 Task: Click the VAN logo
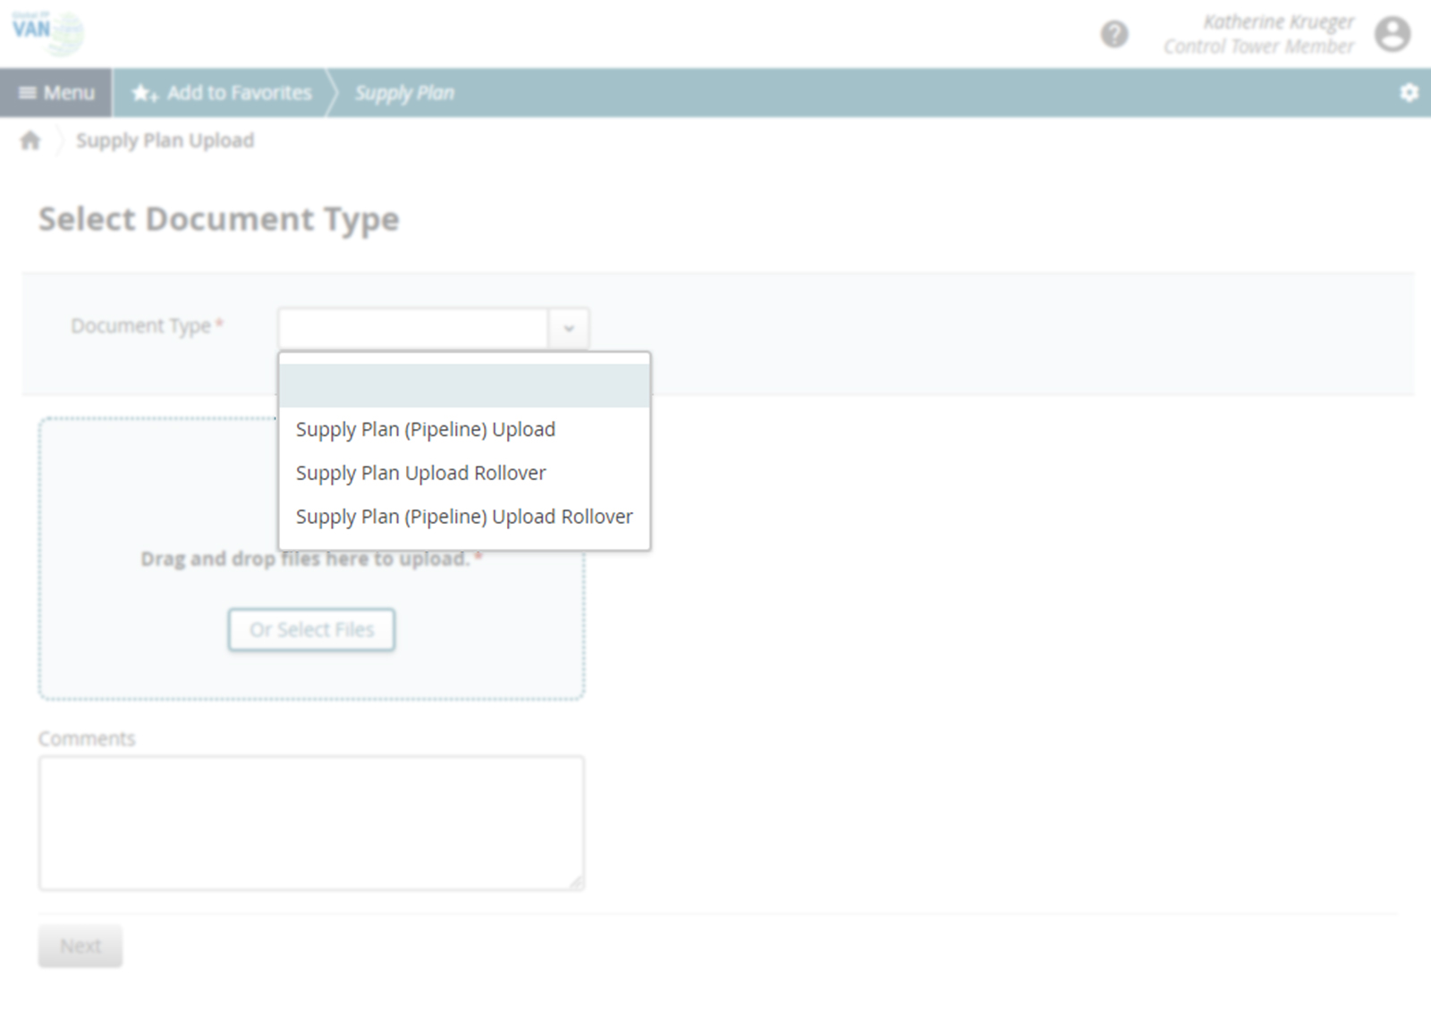coord(47,32)
